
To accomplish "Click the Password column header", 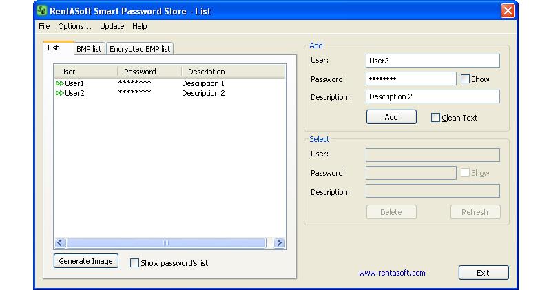I will pyautogui.click(x=149, y=72).
